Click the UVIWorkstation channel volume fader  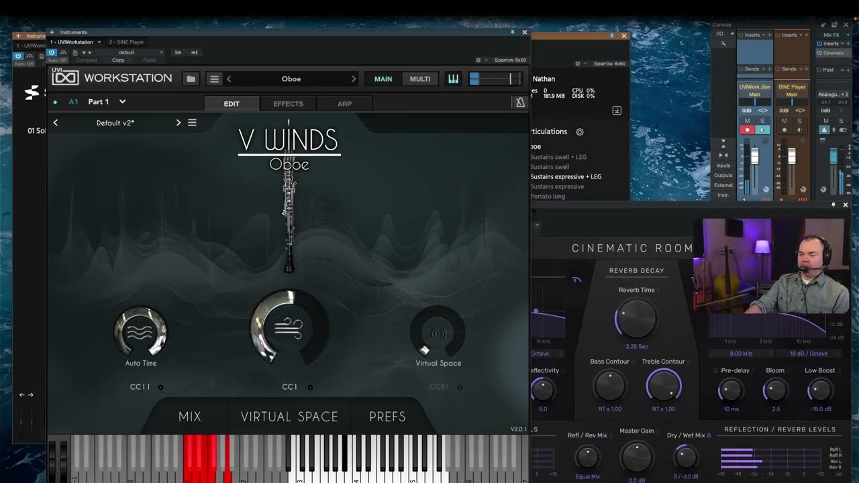coord(754,156)
